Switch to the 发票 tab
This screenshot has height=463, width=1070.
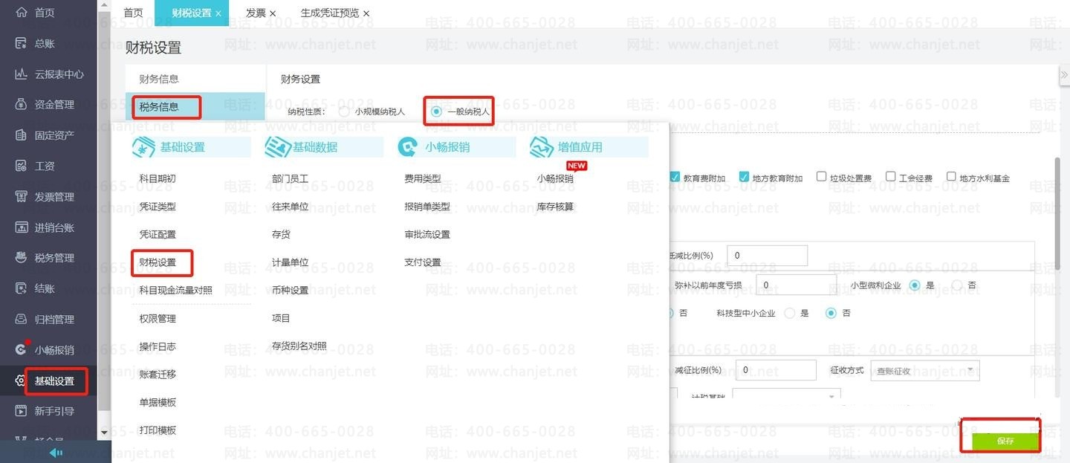(x=256, y=13)
